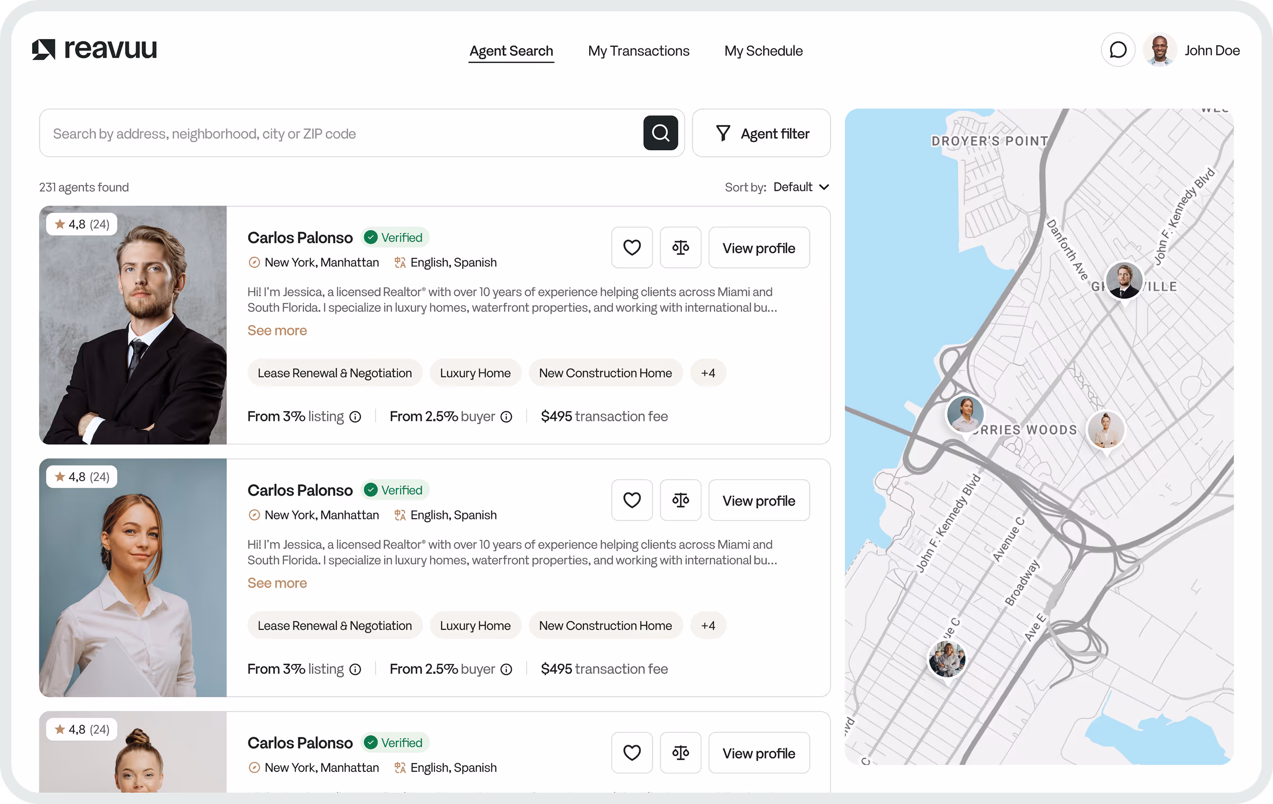Expand See more on second agent bio

[x=277, y=583]
